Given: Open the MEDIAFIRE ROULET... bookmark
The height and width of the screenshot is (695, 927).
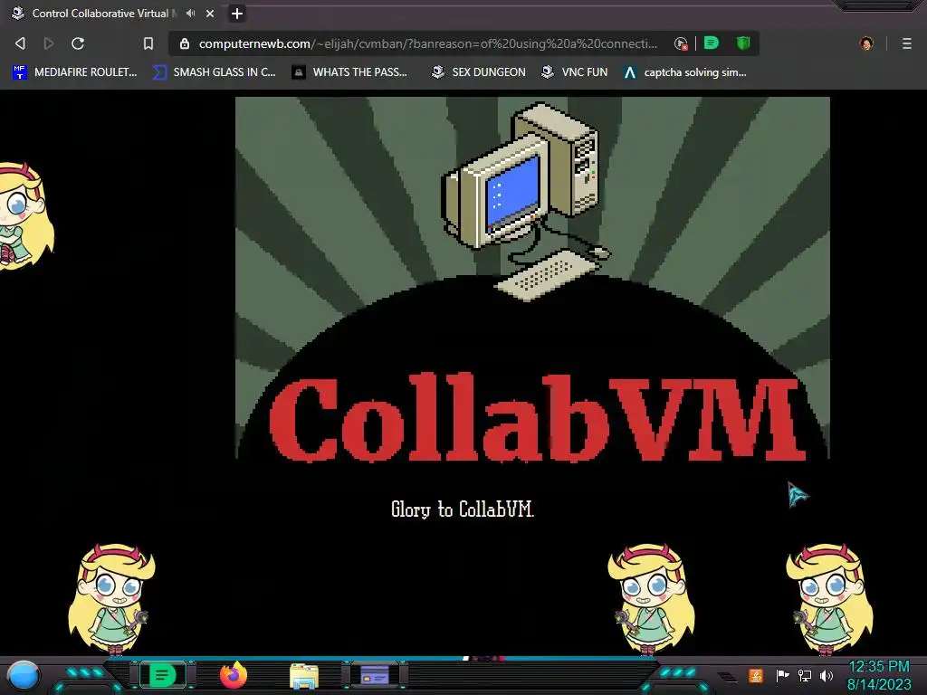Looking at the screenshot, I should [74, 72].
